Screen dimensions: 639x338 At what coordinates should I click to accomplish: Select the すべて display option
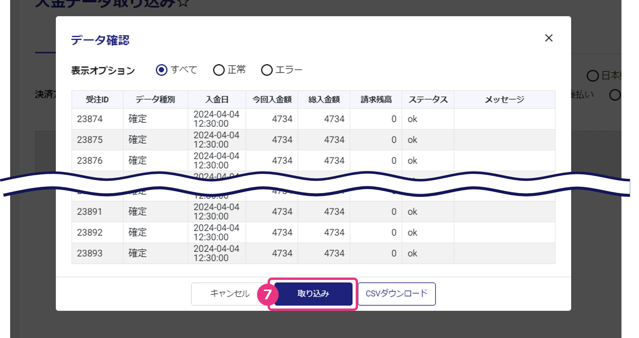[x=161, y=70]
